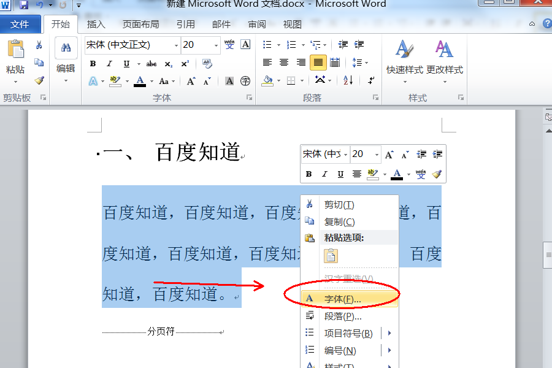This screenshot has width=552, height=368.
Task: Click the Paste icon in clipboard group
Action: [16, 49]
